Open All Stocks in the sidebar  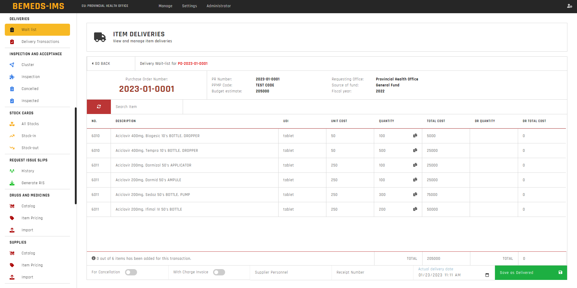[30, 124]
